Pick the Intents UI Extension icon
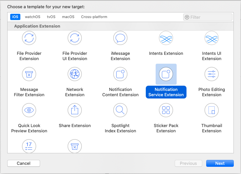Viewport: 241px width, 174px height. coord(212,38)
